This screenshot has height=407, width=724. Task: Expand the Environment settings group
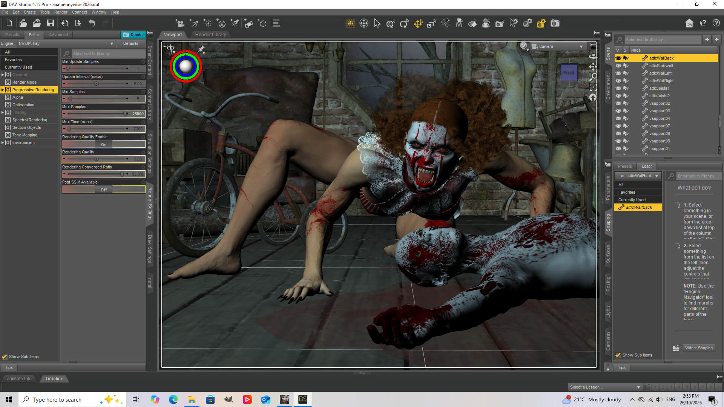coord(3,142)
